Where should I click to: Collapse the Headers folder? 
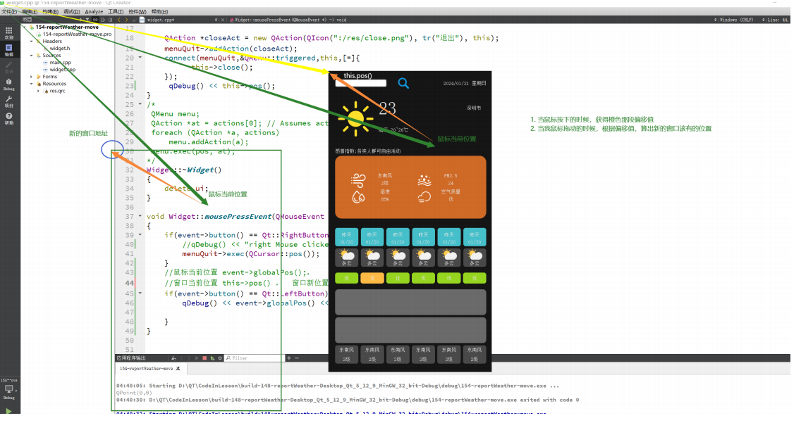[x=31, y=42]
